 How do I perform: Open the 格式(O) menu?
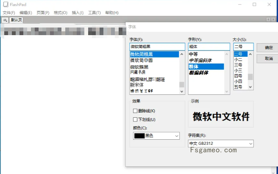(61, 13)
